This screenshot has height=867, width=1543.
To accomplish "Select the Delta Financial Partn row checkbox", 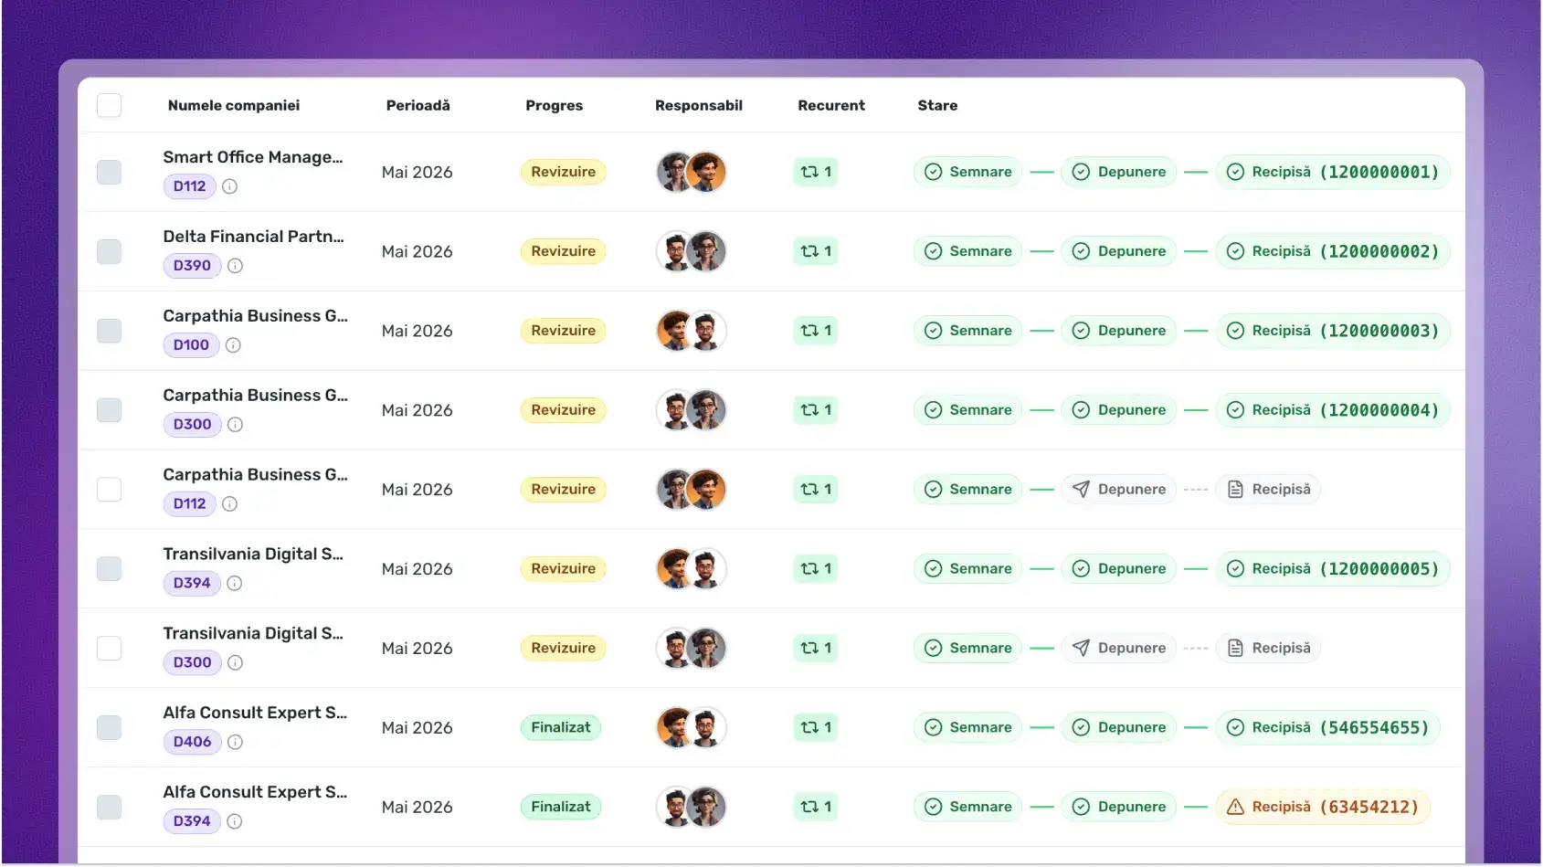I will (109, 251).
